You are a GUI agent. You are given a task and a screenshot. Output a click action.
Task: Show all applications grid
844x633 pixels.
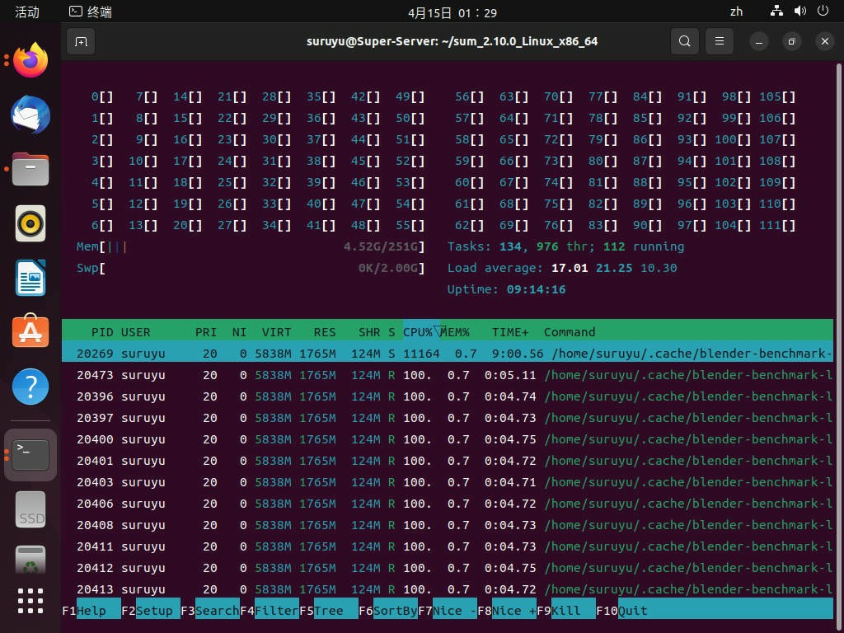tap(30, 601)
